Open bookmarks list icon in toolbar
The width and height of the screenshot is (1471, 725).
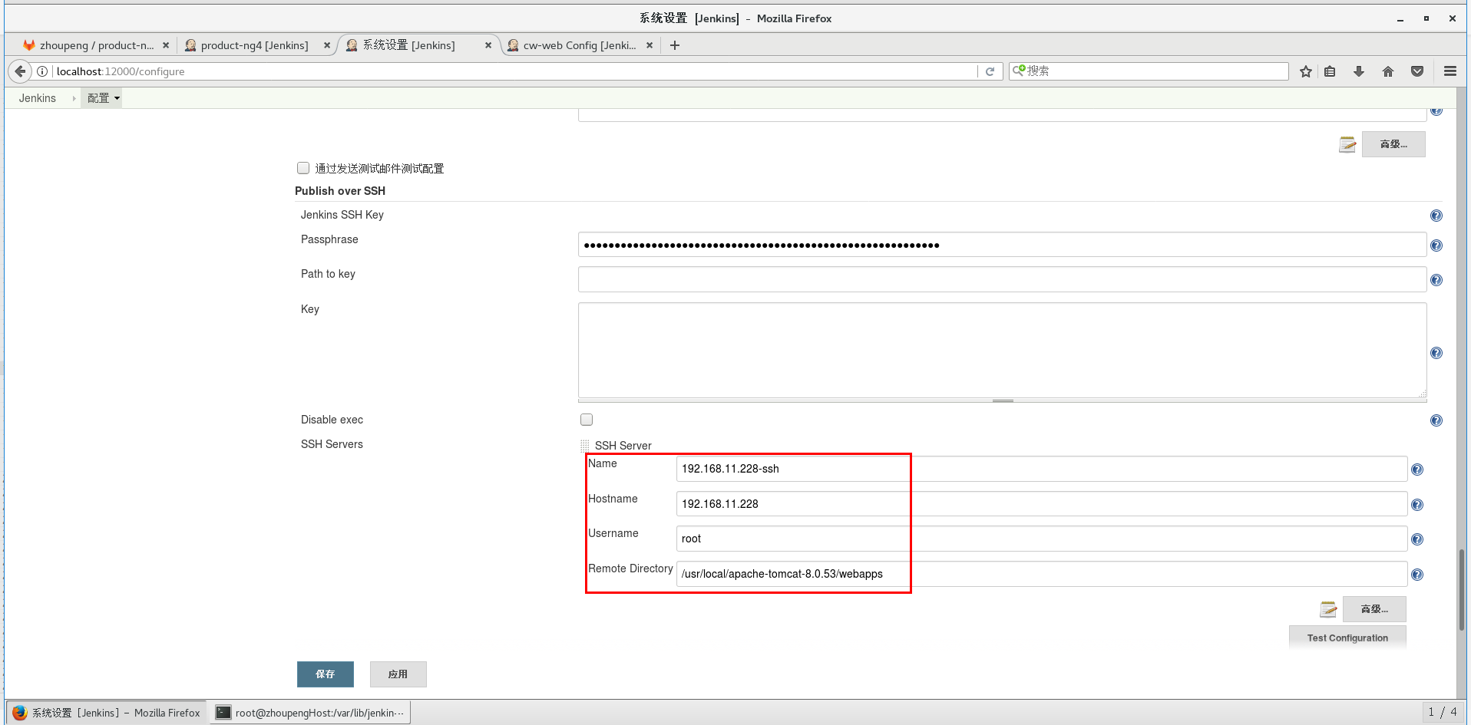1330,71
